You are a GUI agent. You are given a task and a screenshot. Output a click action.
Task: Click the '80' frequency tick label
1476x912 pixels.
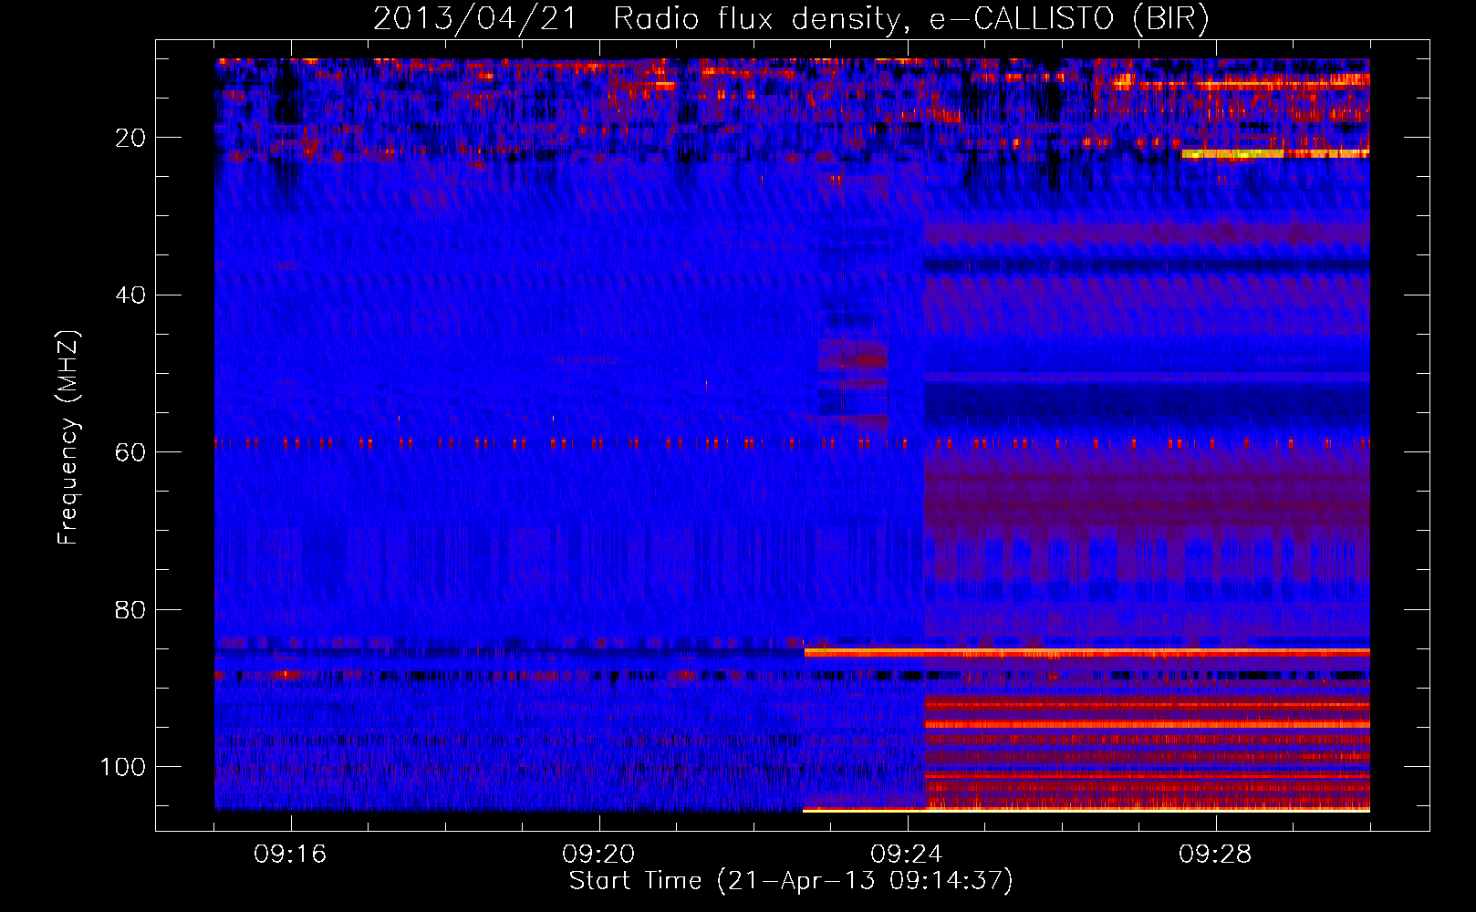pos(130,609)
